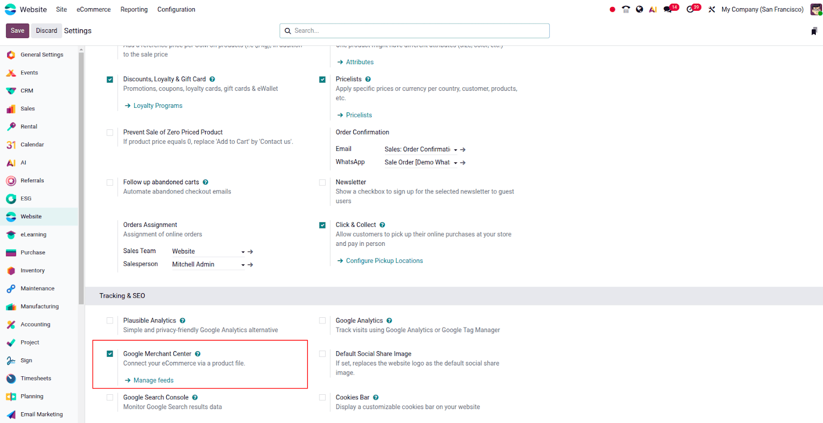Viewport: 823px width, 423px height.
Task: Open the debug tools wrench icon
Action: point(711,9)
